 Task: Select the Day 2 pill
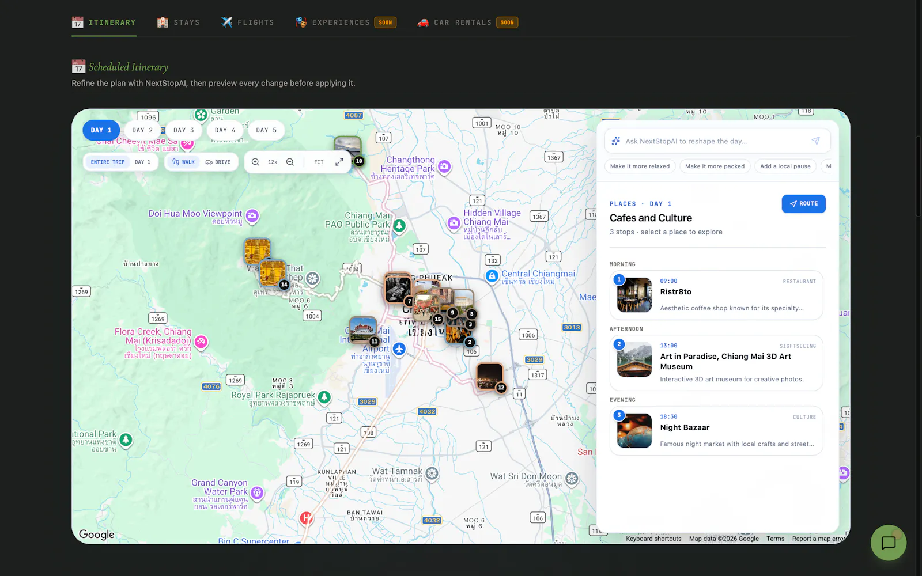[142, 130]
